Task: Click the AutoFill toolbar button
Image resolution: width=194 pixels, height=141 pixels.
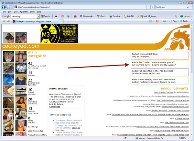Action: (x=129, y=16)
